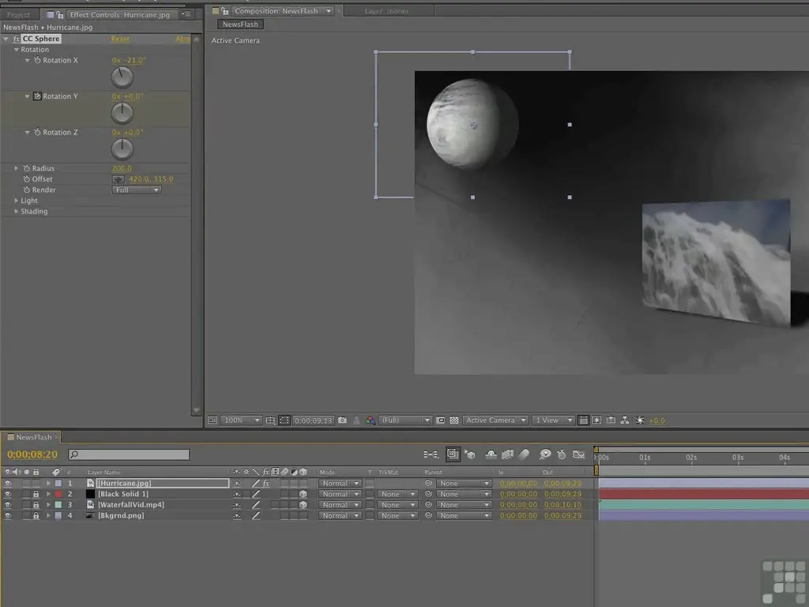
Task: Click the Offset point picker crosshair button
Action: point(119,179)
